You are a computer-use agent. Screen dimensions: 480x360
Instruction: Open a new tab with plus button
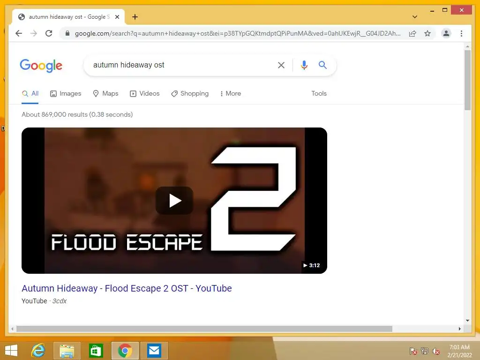pyautogui.click(x=135, y=17)
